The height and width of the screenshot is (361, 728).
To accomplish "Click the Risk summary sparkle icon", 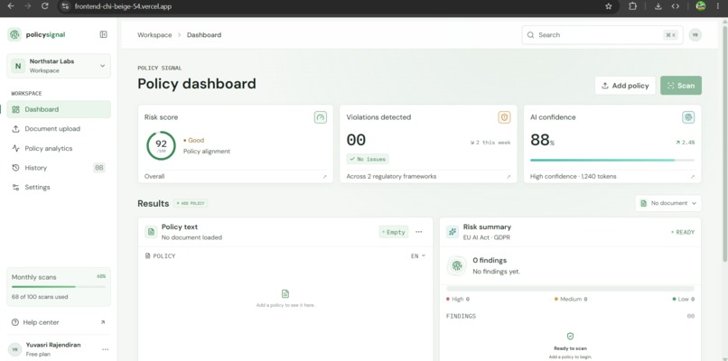I will coord(453,232).
